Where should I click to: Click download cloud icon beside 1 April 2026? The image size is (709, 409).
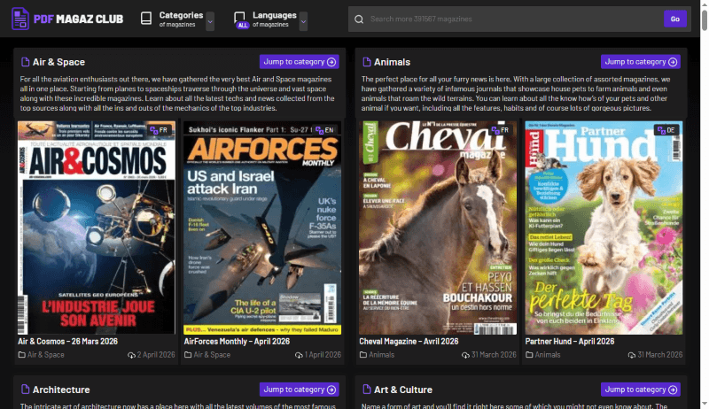point(299,355)
